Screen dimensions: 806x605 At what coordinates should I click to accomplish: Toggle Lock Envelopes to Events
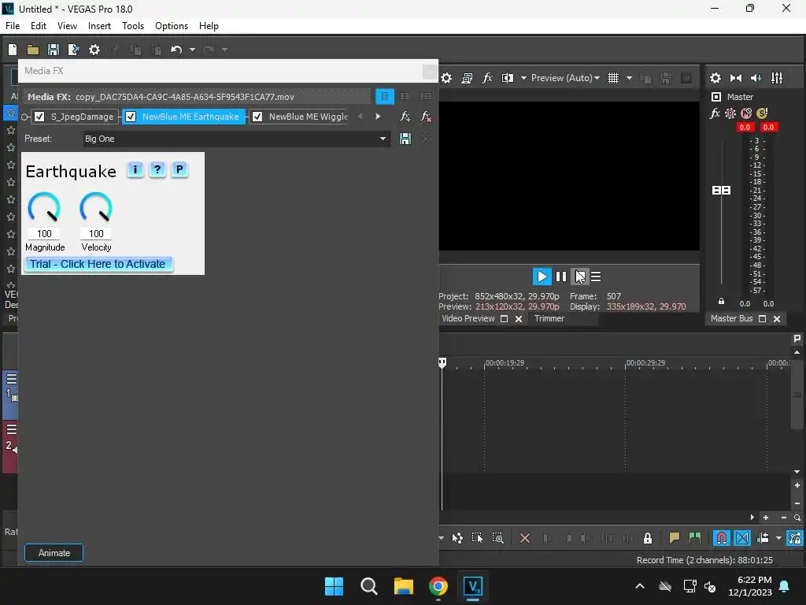coord(795,538)
